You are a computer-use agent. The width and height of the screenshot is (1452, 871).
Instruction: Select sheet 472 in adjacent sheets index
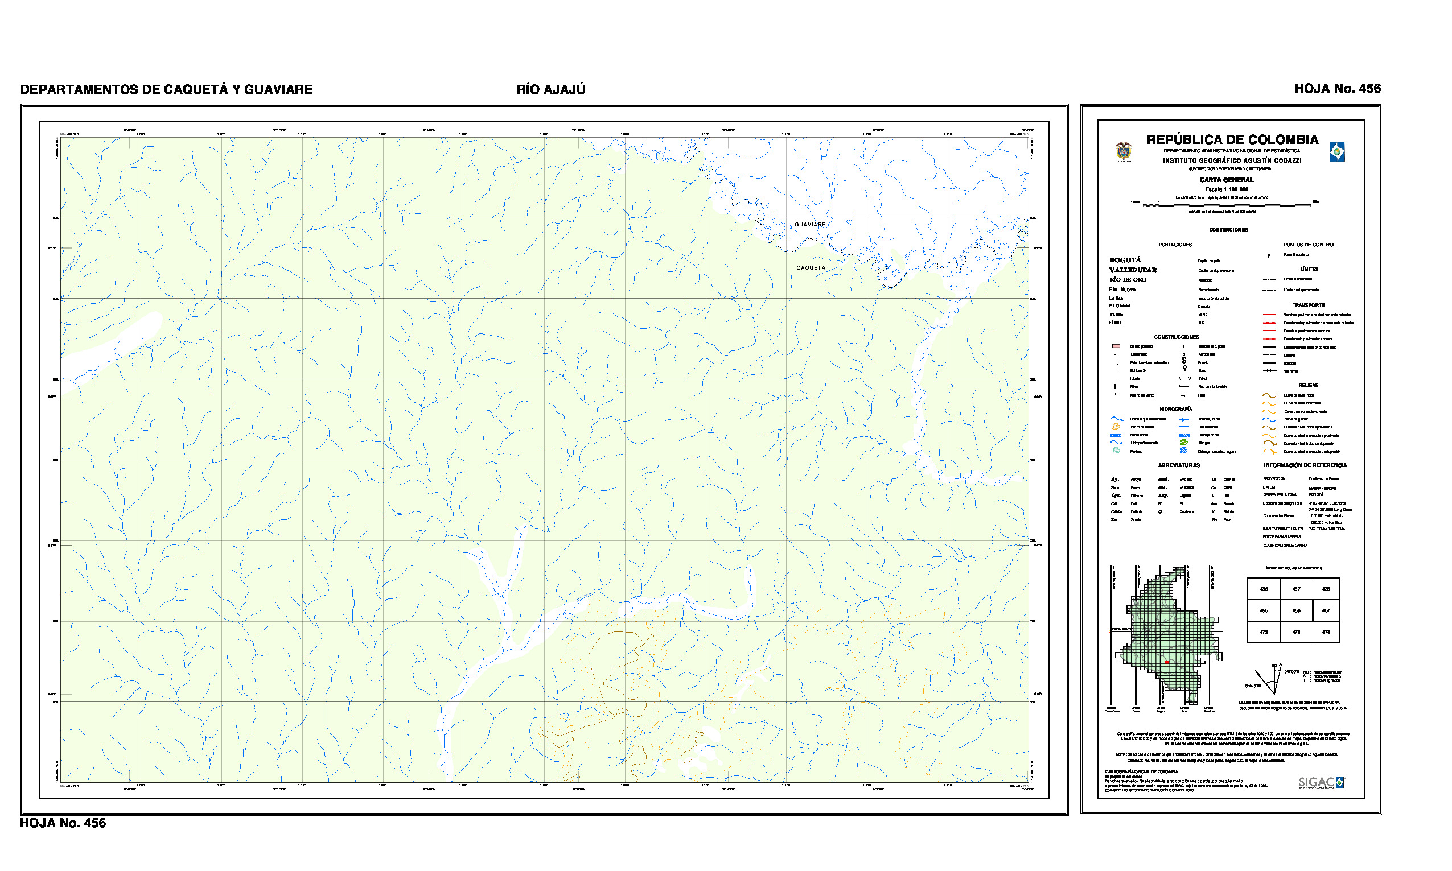pos(1264,632)
